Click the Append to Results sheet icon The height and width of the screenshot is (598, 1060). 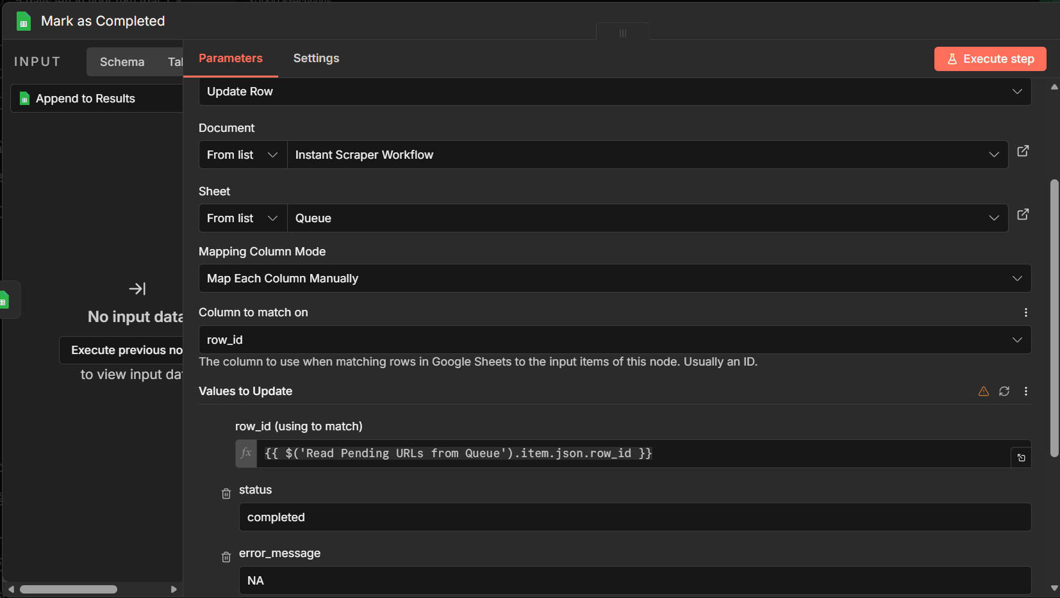tap(24, 99)
